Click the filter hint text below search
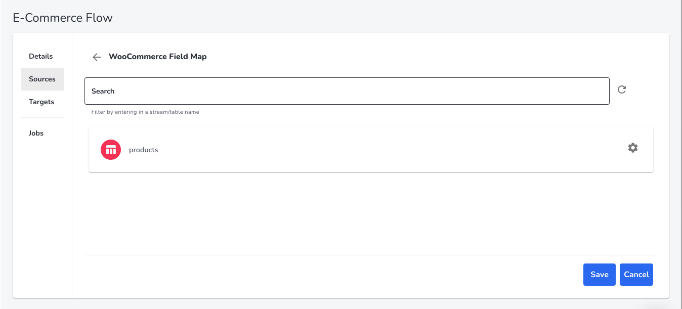This screenshot has width=682, height=309. click(145, 112)
